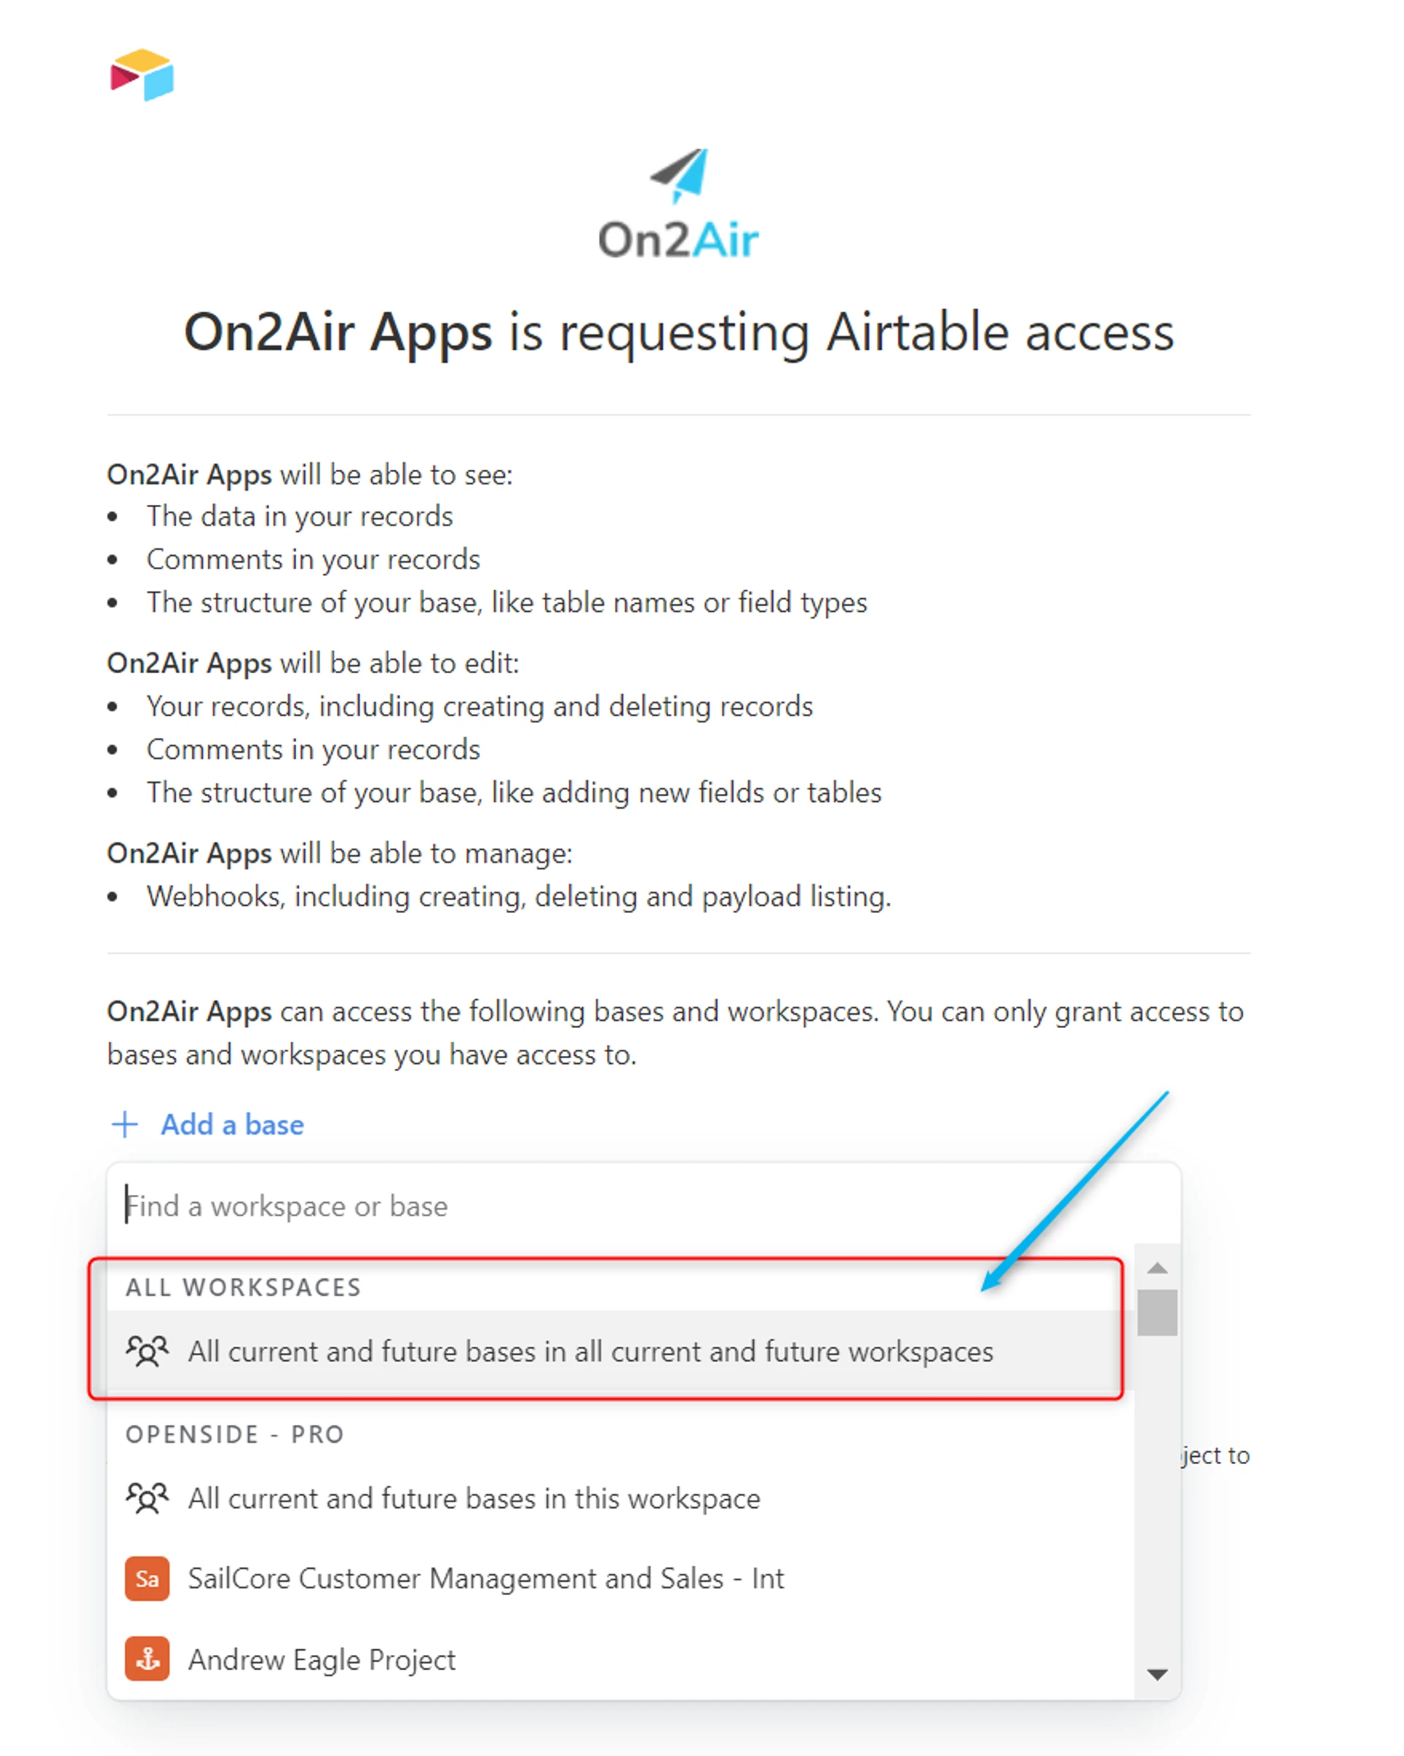The image size is (1404, 1756).
Task: Open the Add a base link
Action: 232,1125
